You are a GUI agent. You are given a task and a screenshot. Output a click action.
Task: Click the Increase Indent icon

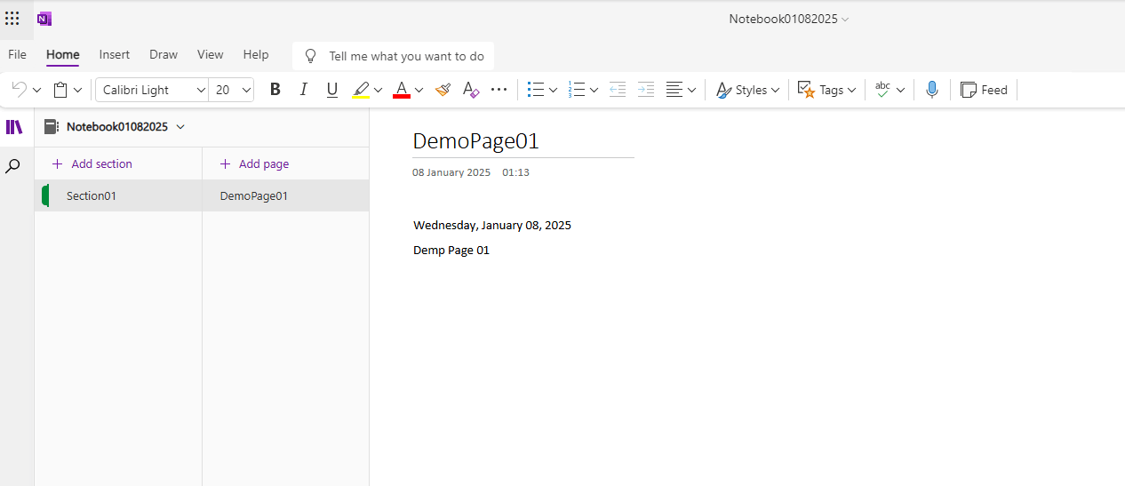646,90
